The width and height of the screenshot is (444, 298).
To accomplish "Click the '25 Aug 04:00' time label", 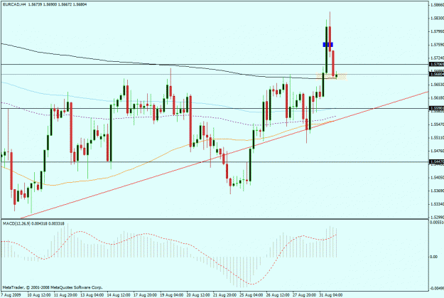I will (x=251, y=295).
